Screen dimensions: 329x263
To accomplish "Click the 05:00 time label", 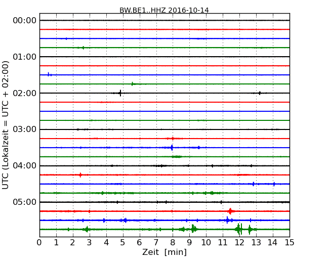I will click(25, 202).
